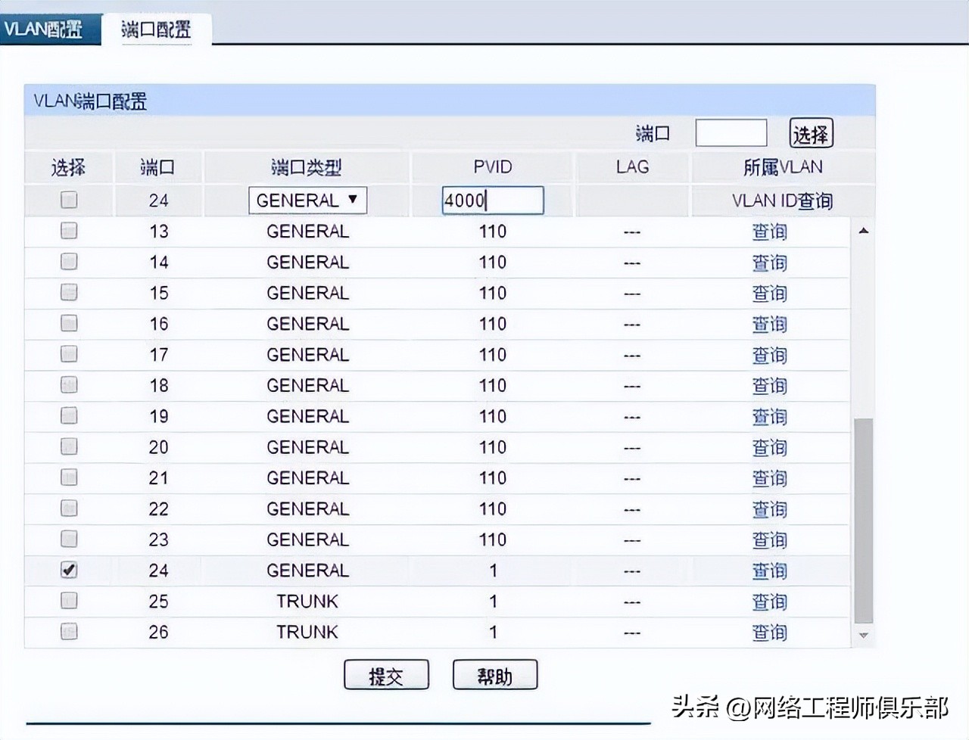Screen dimensions: 969x740
Task: Click the 帮助 help button
Action: [495, 674]
